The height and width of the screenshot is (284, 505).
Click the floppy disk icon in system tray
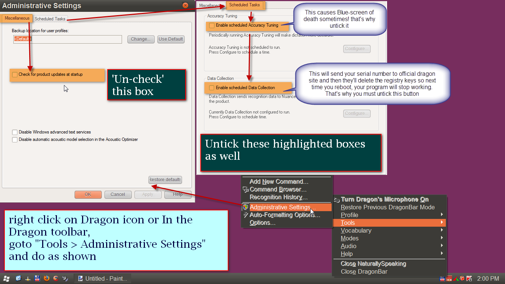coord(443,278)
